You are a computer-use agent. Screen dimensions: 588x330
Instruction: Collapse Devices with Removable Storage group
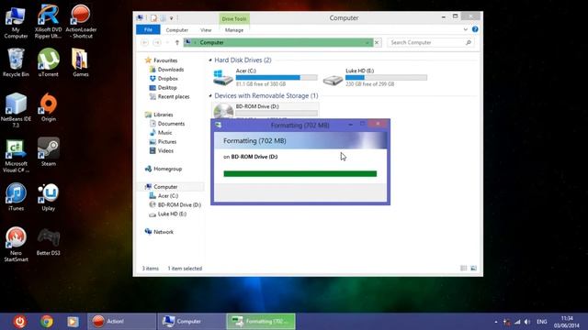pyautogui.click(x=210, y=95)
